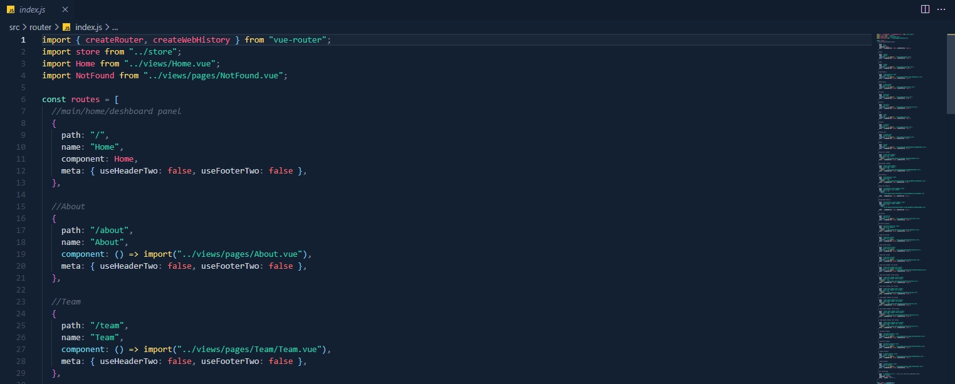Open the router breadcrumb dropdown
This screenshot has width=955, height=384.
pos(40,27)
